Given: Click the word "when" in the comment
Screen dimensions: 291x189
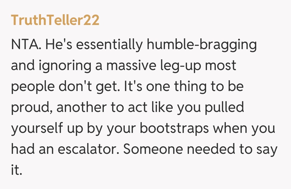Looking at the screenshot, I should [230, 128].
